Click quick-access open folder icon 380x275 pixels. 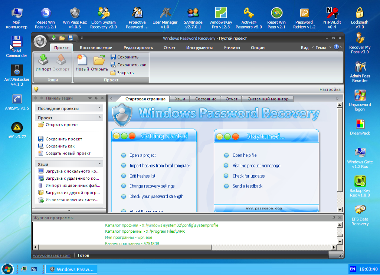click(x=62, y=38)
